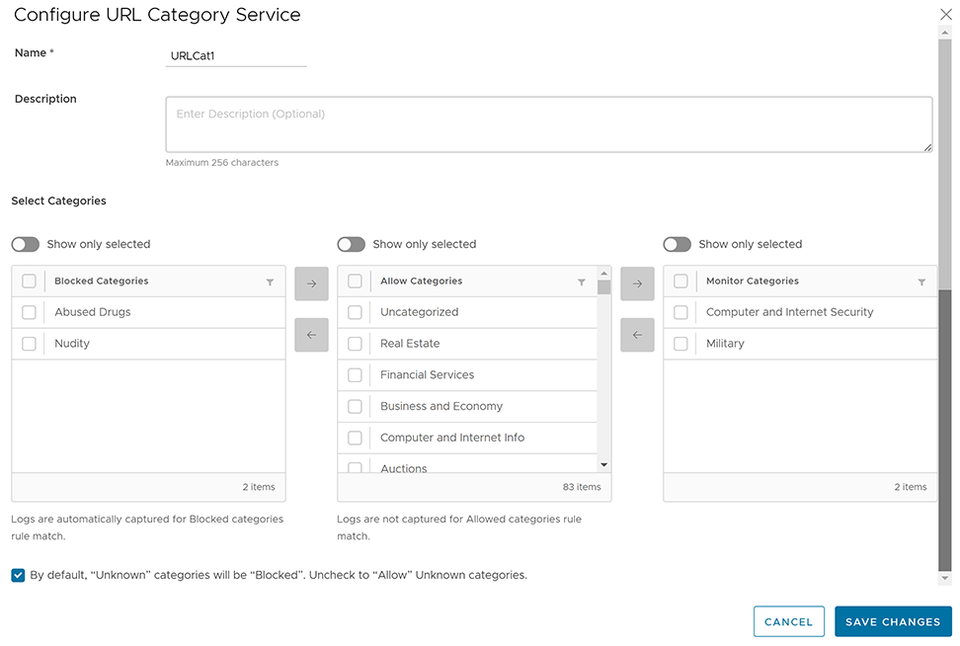Open filter icon in Blocked Categories header
The width and height of the screenshot is (960, 646).
(x=270, y=283)
